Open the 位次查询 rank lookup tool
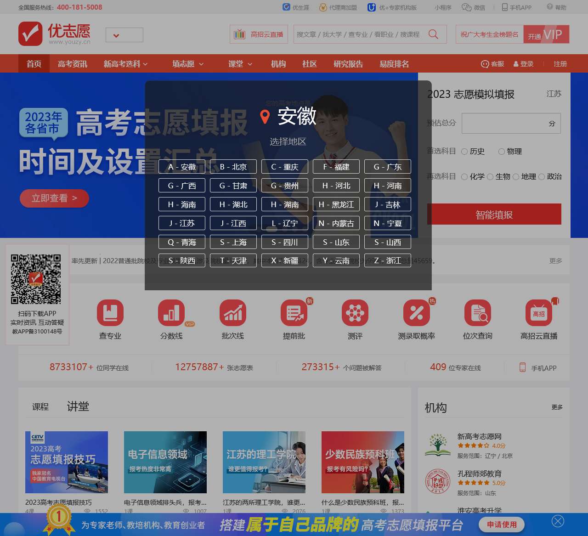Image resolution: width=588 pixels, height=536 pixels. tap(477, 319)
